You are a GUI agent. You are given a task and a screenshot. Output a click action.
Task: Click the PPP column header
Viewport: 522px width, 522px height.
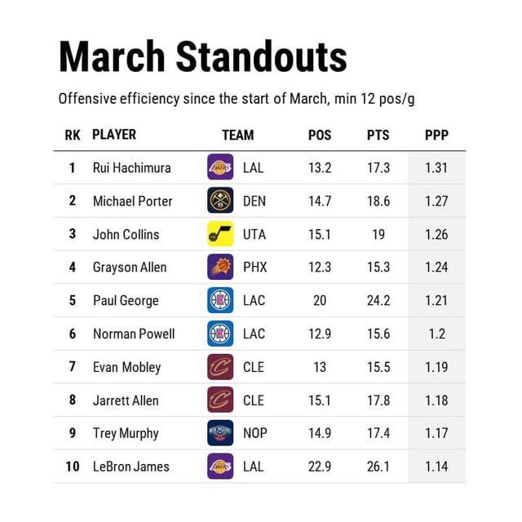pos(436,135)
